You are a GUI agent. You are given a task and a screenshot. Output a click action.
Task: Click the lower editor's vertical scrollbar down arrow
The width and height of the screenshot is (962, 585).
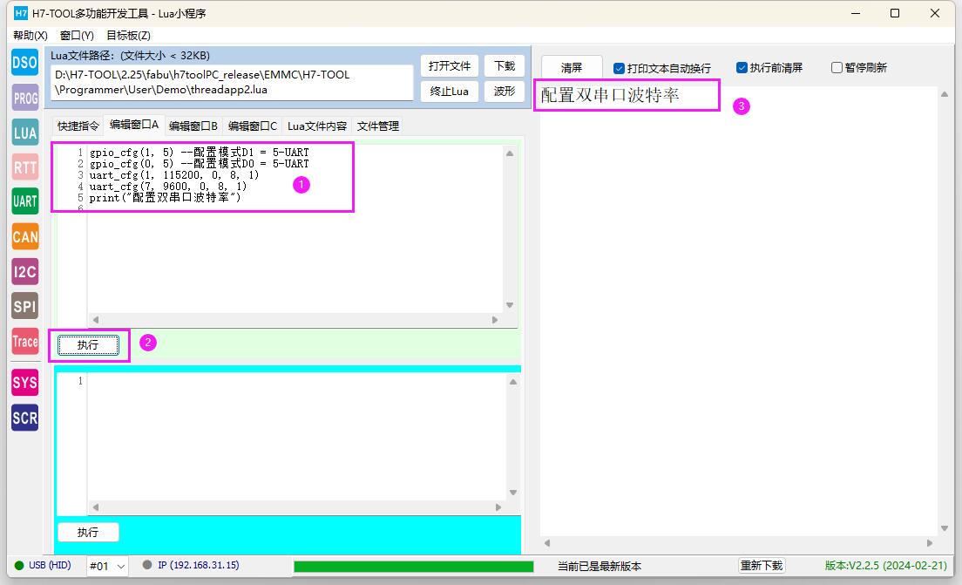point(513,493)
